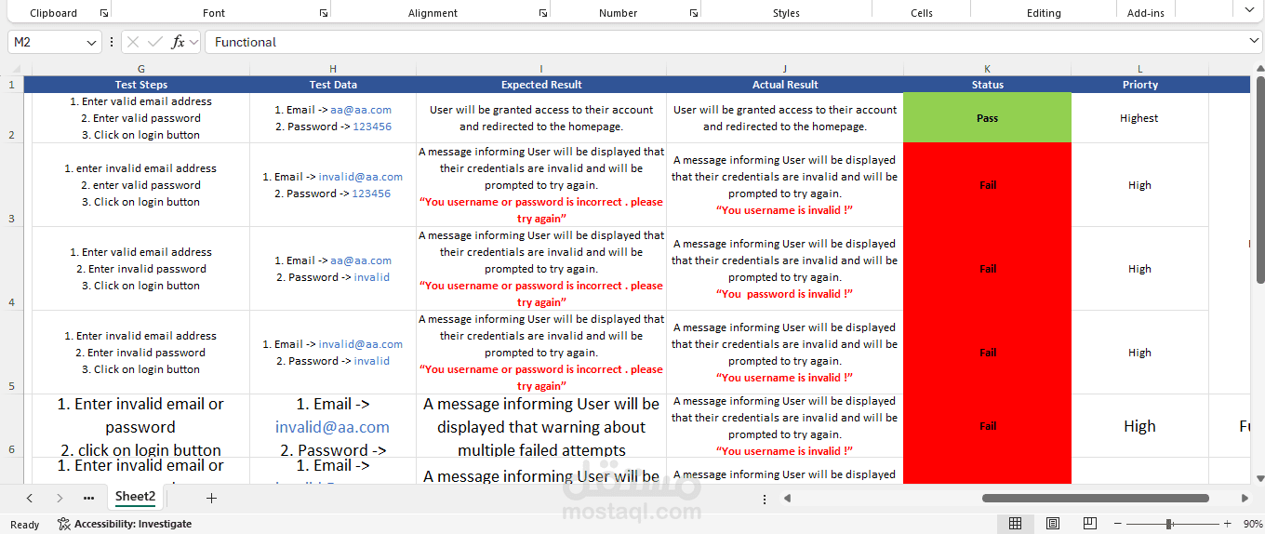Select row 4 header
Image resolution: width=1265 pixels, height=534 pixels.
(x=11, y=268)
